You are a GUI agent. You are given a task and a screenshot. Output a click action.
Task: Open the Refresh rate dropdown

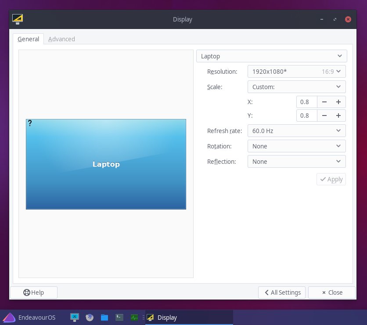(296, 130)
